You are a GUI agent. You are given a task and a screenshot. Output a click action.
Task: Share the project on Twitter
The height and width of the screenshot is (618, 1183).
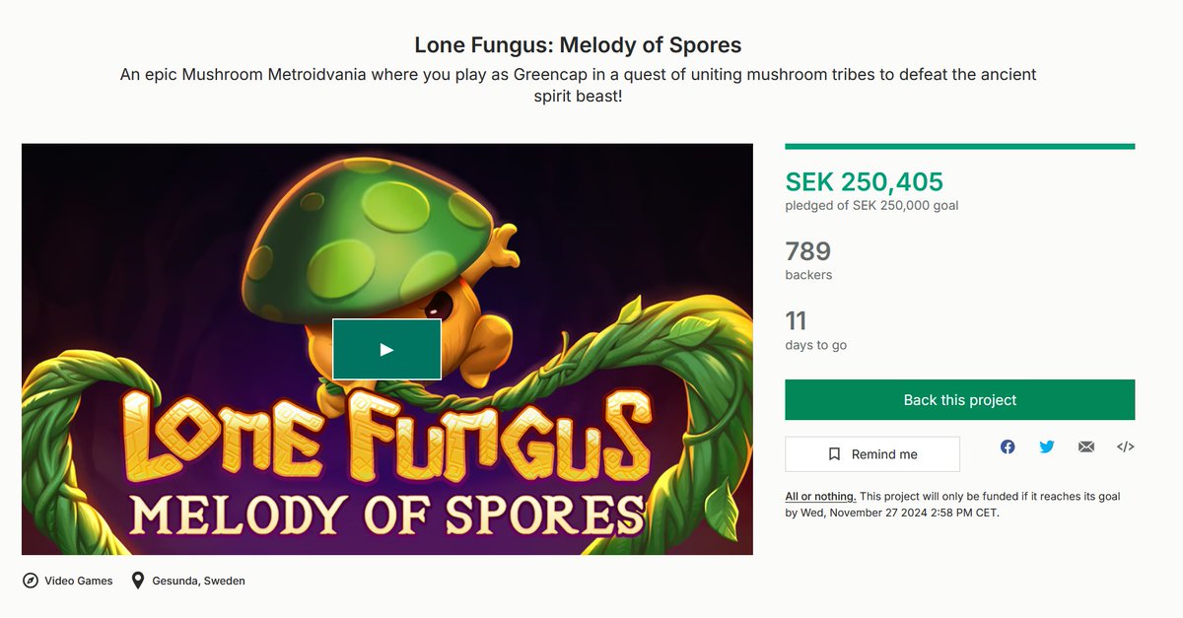1047,446
